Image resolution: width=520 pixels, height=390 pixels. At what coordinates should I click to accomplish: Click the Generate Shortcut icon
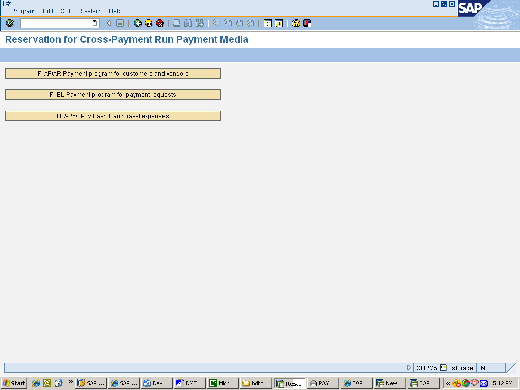[x=279, y=23]
